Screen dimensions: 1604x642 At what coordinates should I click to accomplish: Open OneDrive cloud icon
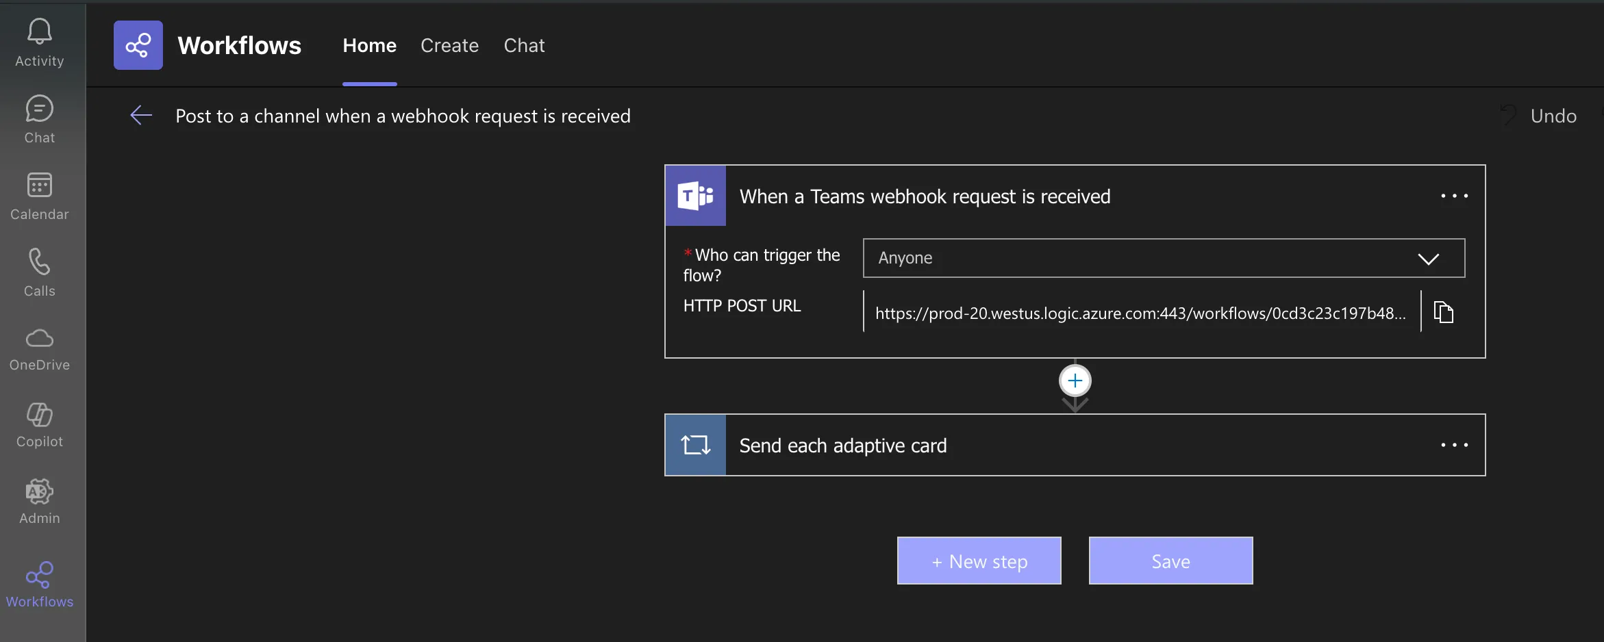(x=40, y=349)
